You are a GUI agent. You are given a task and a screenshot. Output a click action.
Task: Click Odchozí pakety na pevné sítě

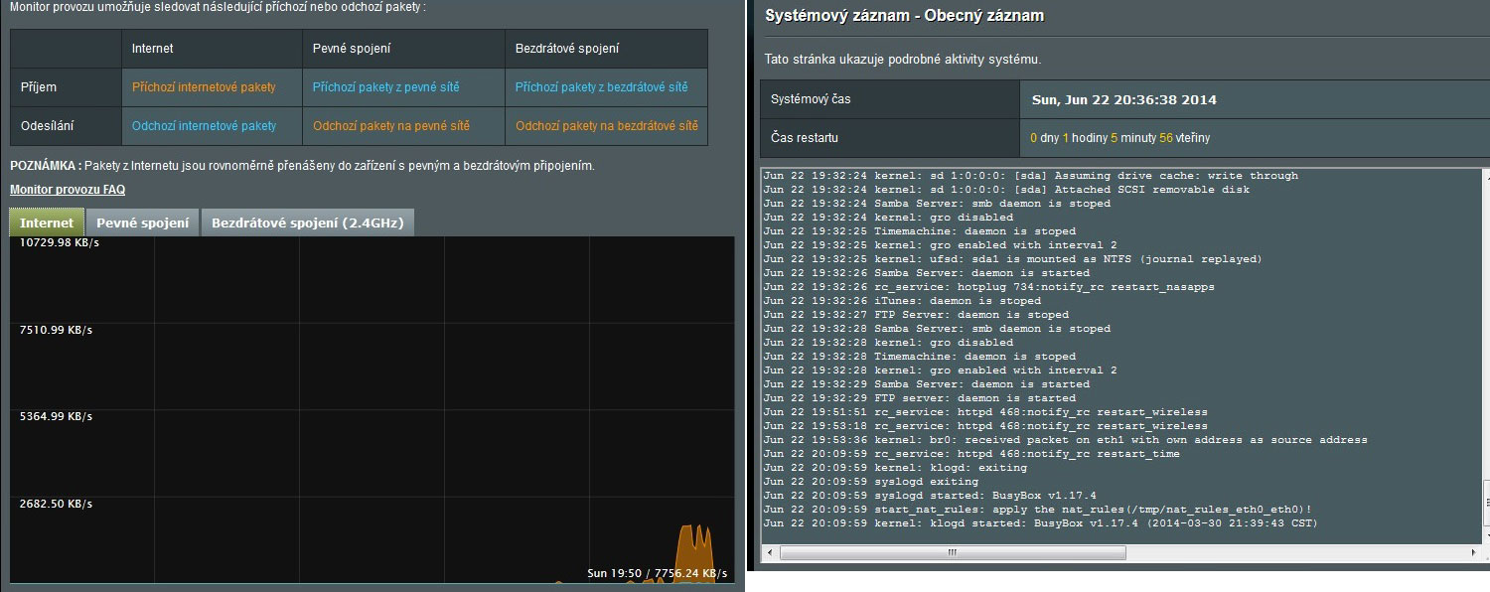coord(390,126)
